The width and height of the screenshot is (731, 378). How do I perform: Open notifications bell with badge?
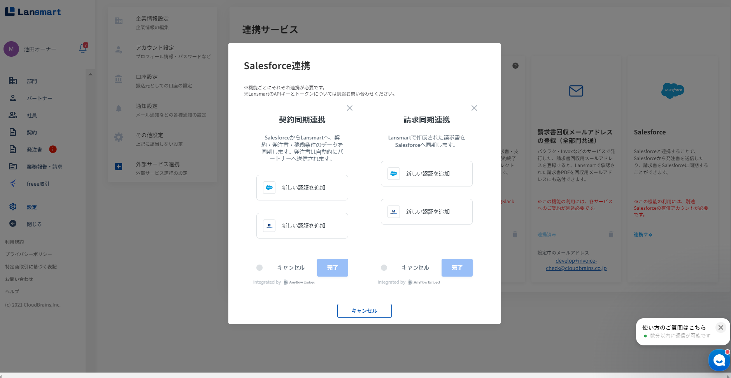click(x=83, y=48)
